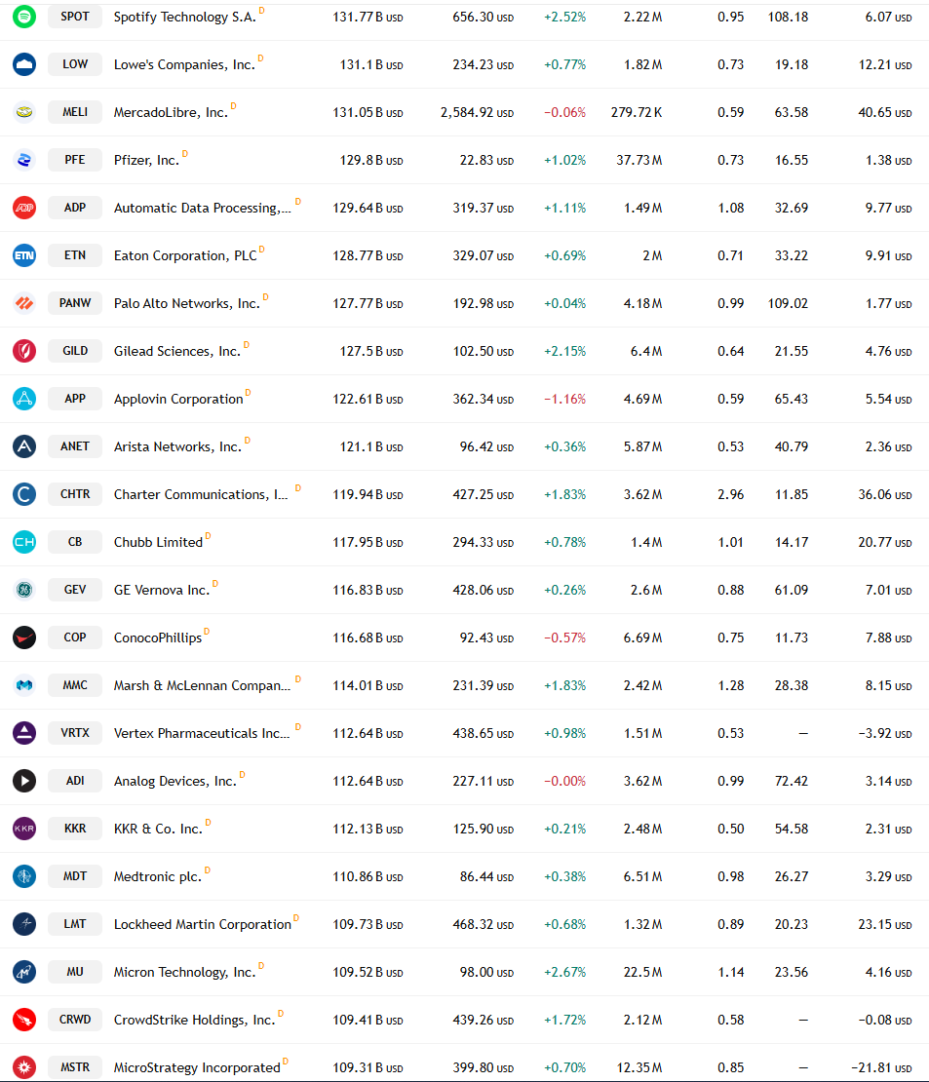Select the MELI ticker badge

[x=75, y=112]
